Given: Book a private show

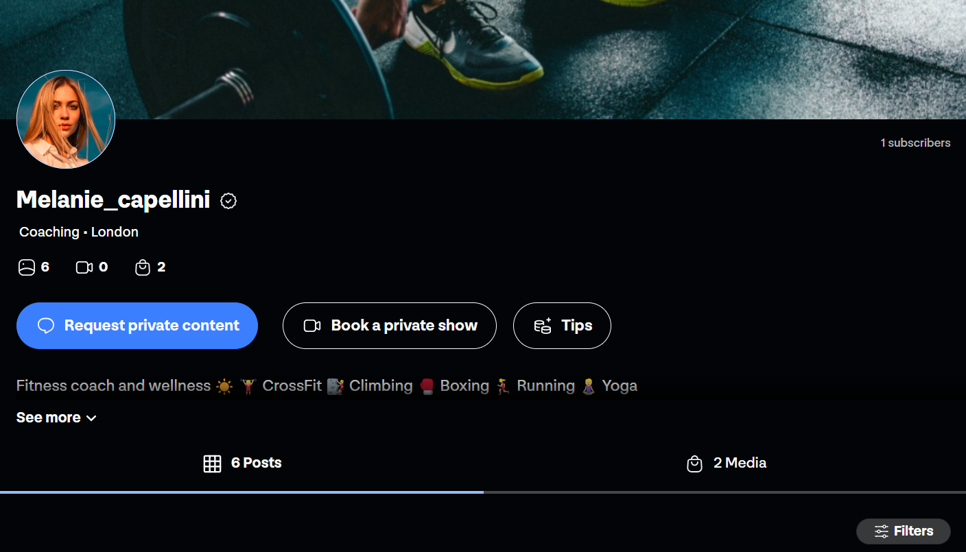Looking at the screenshot, I should [x=390, y=326].
